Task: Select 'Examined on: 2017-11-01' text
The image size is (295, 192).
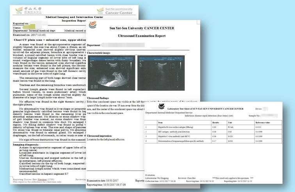Action: [29, 35]
